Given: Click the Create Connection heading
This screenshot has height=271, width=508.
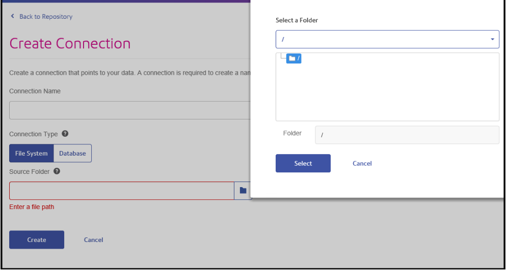Looking at the screenshot, I should (x=70, y=43).
